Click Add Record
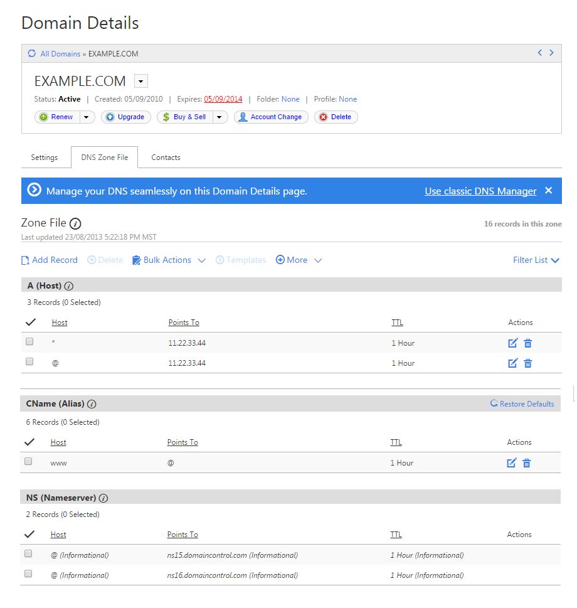 [49, 260]
